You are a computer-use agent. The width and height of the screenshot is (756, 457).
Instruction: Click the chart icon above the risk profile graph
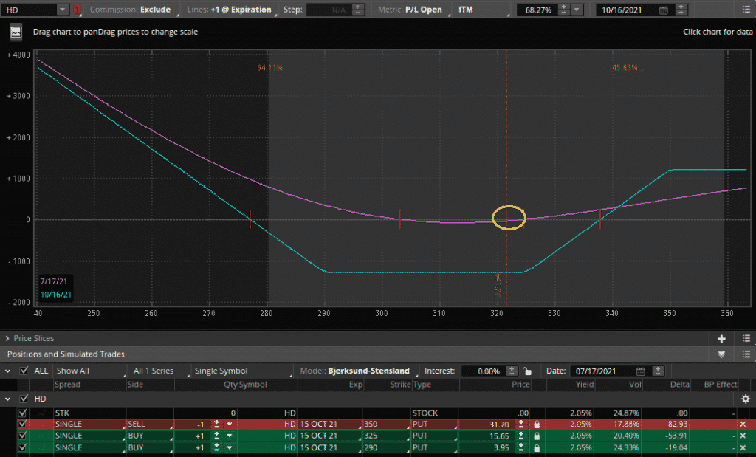pos(16,32)
